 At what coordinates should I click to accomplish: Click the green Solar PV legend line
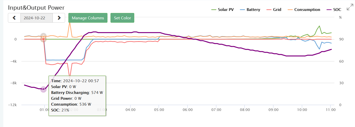tap(214, 10)
